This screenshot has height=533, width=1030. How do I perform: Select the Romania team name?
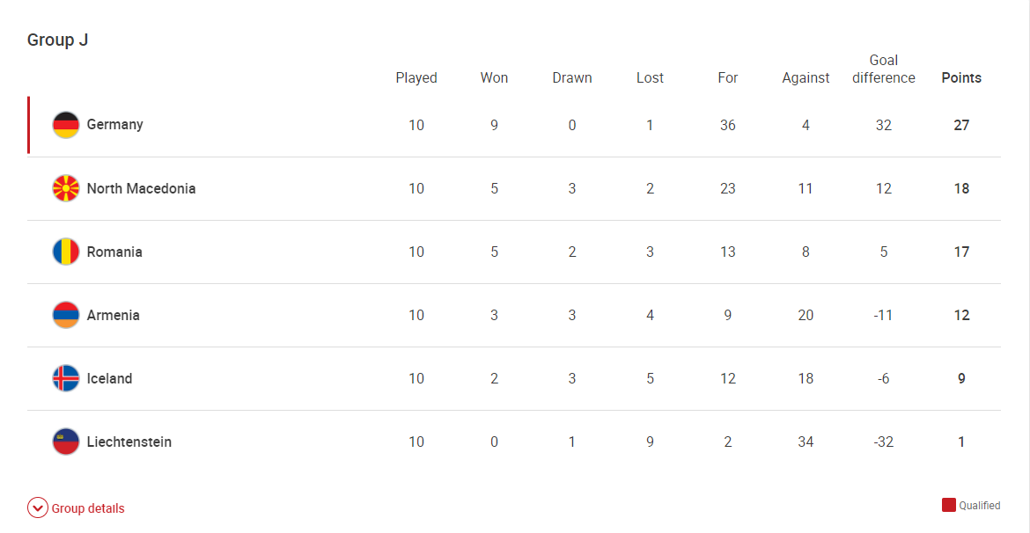click(x=114, y=252)
